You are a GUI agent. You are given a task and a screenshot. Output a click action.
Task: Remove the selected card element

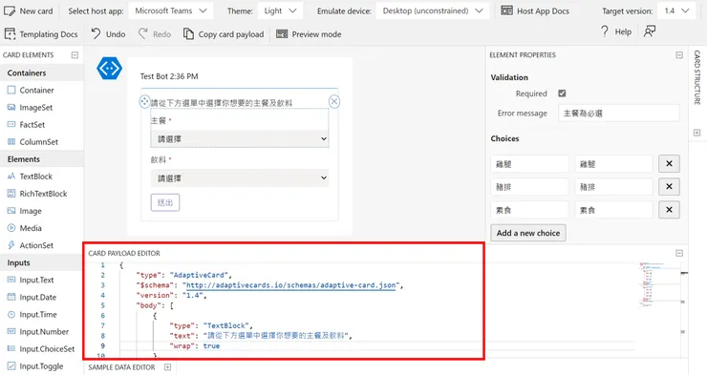pyautogui.click(x=334, y=102)
